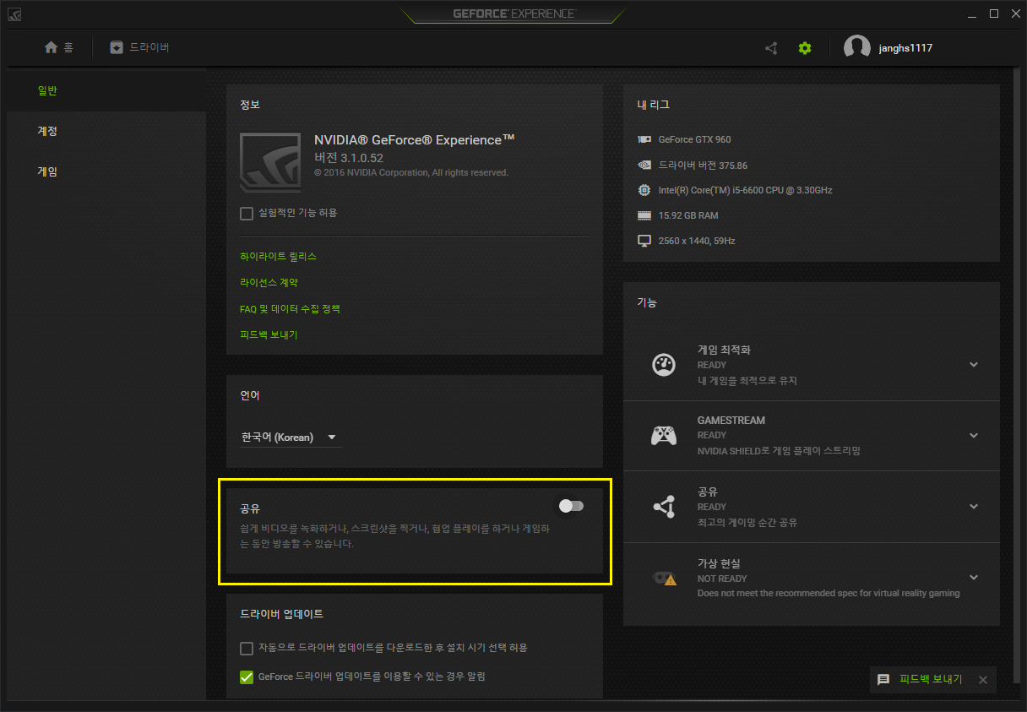This screenshot has width=1027, height=712.
Task: Open the share icon in top bar
Action: pos(771,48)
